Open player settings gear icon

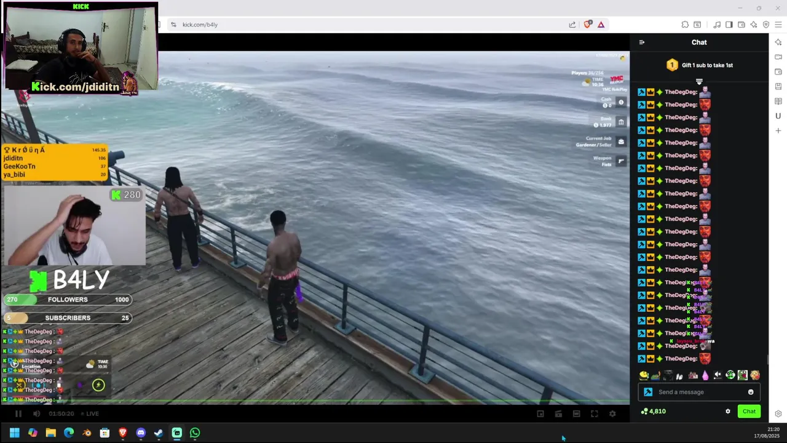click(x=612, y=414)
